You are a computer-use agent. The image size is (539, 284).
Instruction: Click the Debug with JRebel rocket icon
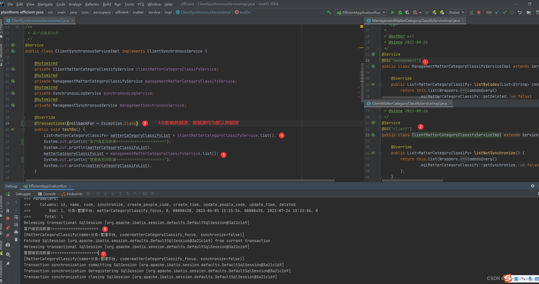pos(442,12)
